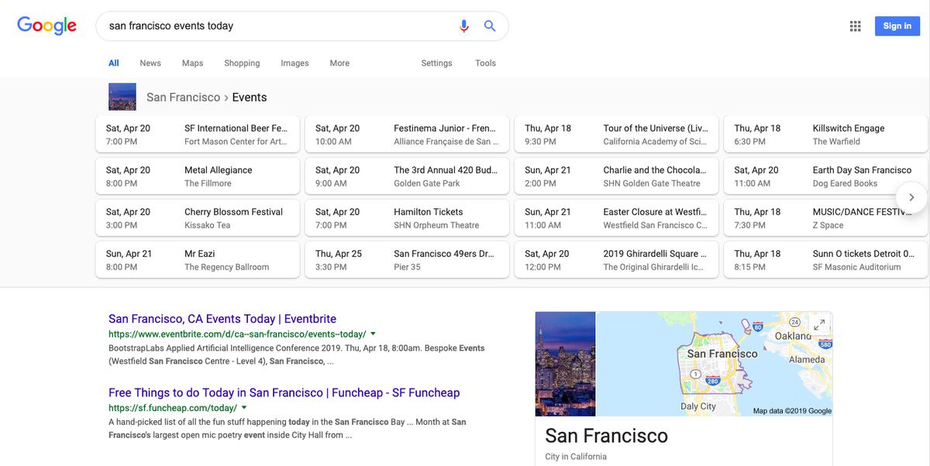Click the magnifying glass search icon
Image resolution: width=930 pixels, height=466 pixels.
(x=490, y=26)
